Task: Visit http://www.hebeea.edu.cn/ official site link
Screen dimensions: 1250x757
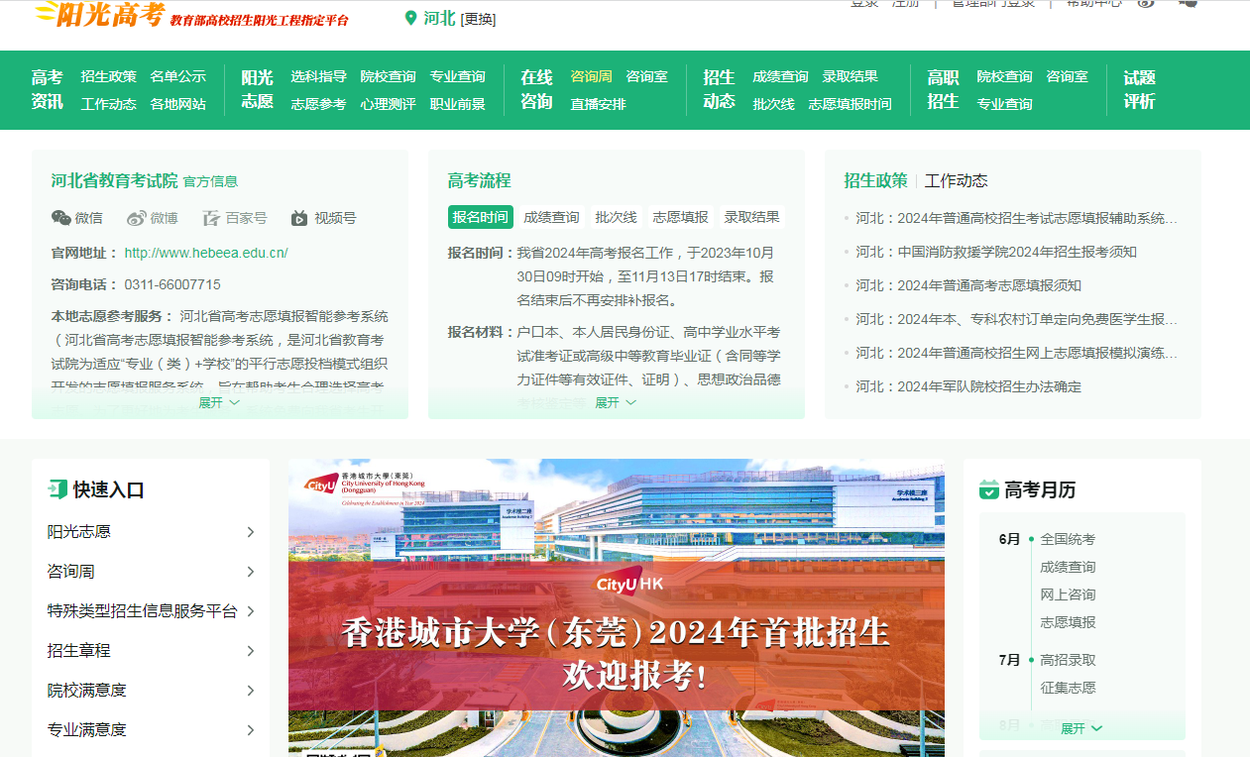Action: pos(206,253)
